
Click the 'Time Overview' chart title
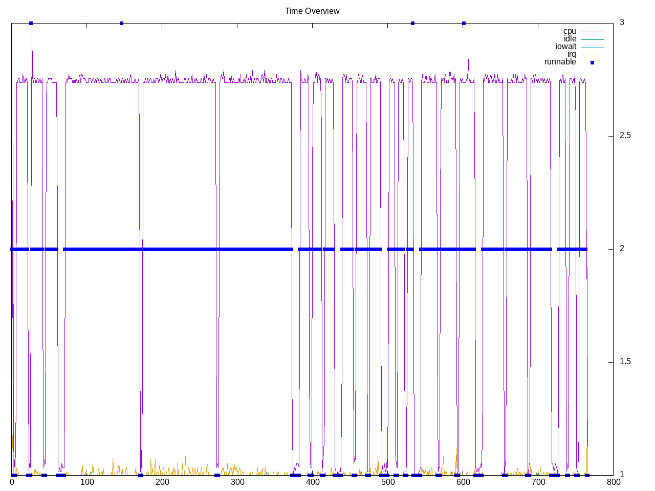tap(312, 11)
